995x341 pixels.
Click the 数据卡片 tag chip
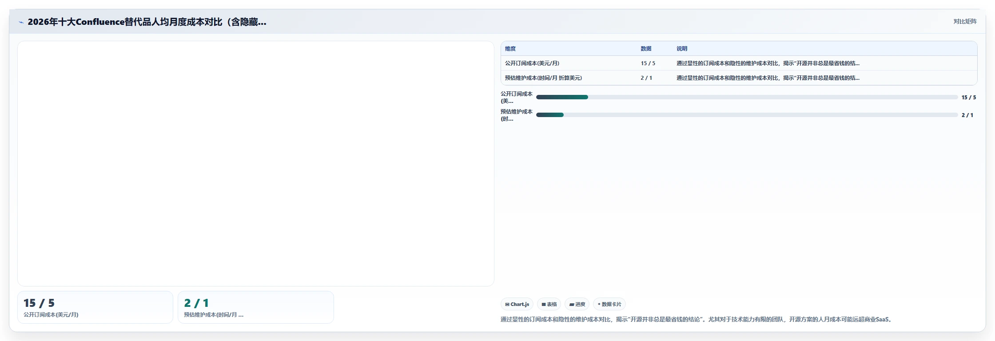point(609,304)
